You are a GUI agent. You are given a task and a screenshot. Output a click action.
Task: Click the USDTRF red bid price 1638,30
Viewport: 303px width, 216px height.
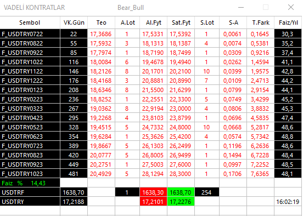click(153, 192)
